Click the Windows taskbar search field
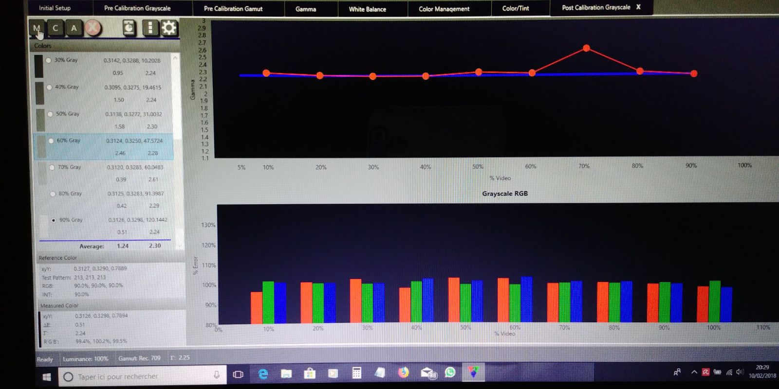779x389 pixels. pos(143,376)
